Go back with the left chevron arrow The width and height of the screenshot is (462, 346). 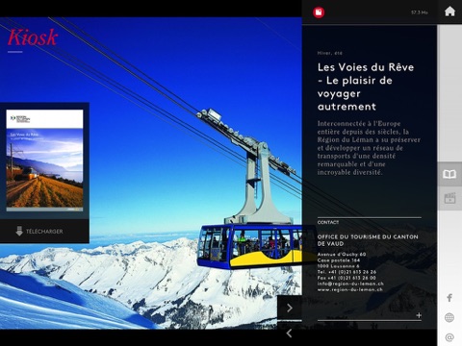289,334
